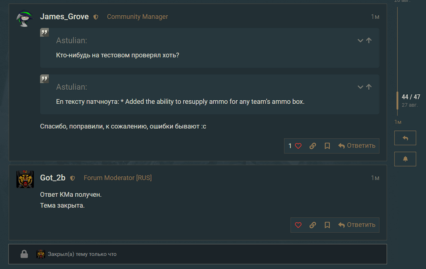Screen dimensions: 426x269
Task: Expand the first Astulian quote
Action: pyautogui.click(x=360, y=40)
